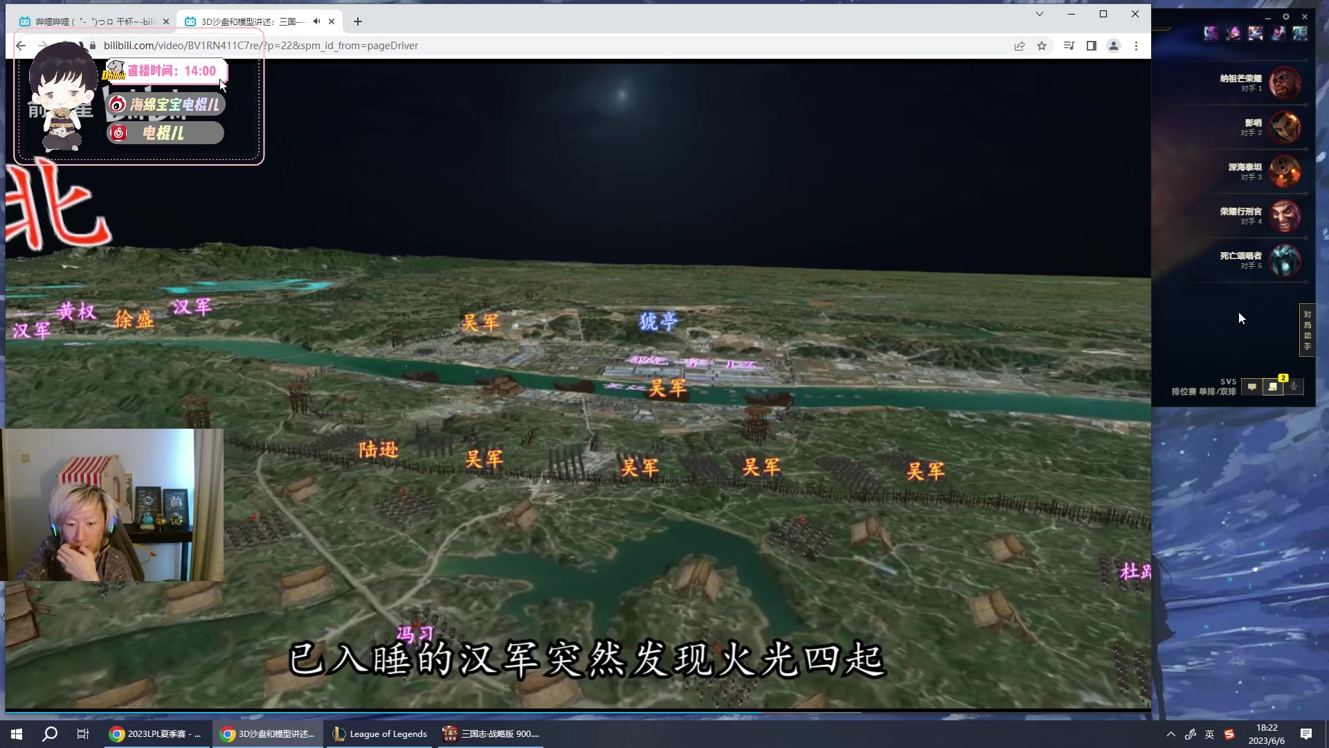Share this page via Chrome share icon
Image resolution: width=1329 pixels, height=748 pixels.
click(x=1020, y=46)
